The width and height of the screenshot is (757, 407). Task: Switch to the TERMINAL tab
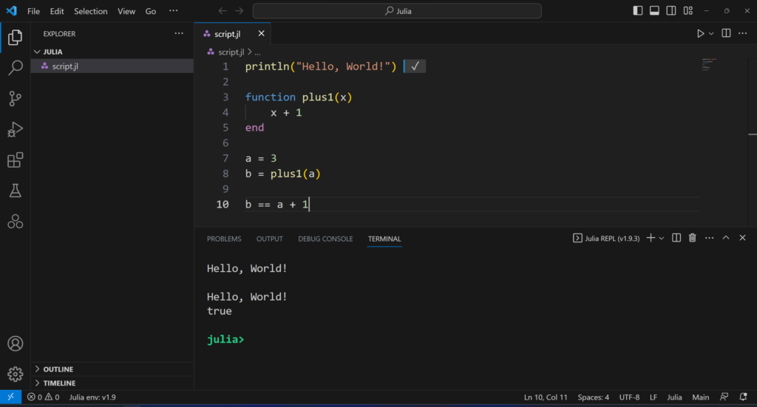(384, 239)
